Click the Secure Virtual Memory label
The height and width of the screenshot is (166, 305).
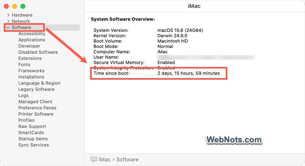(x=119, y=62)
